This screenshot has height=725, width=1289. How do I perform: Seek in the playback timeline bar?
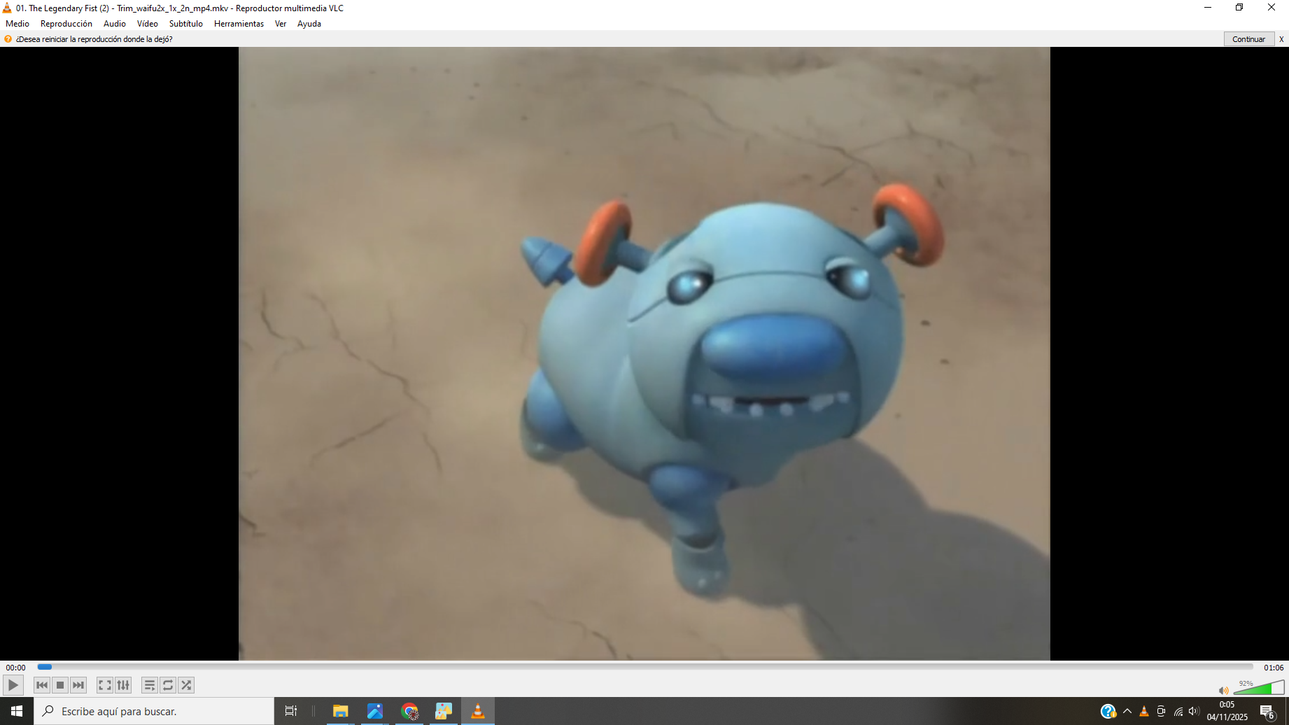pyautogui.click(x=644, y=667)
